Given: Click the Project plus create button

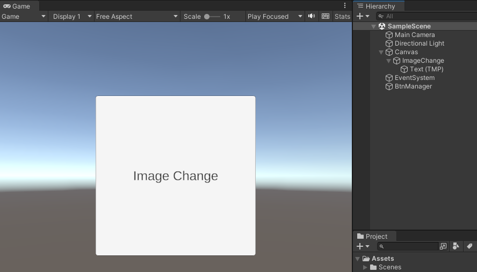Looking at the screenshot, I should [x=359, y=246].
